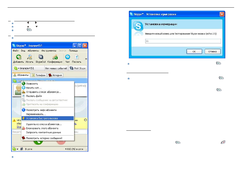Choose Удалить из списка абонентов...
242x171 pixels.
pyautogui.click(x=47, y=124)
